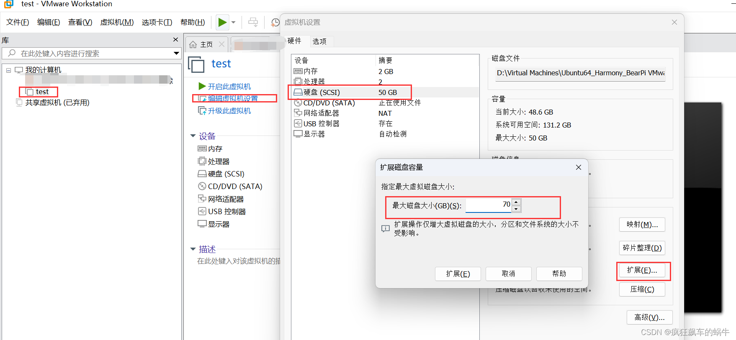
Task: Open the 虚拟机(M) menu
Action: pyautogui.click(x=117, y=22)
